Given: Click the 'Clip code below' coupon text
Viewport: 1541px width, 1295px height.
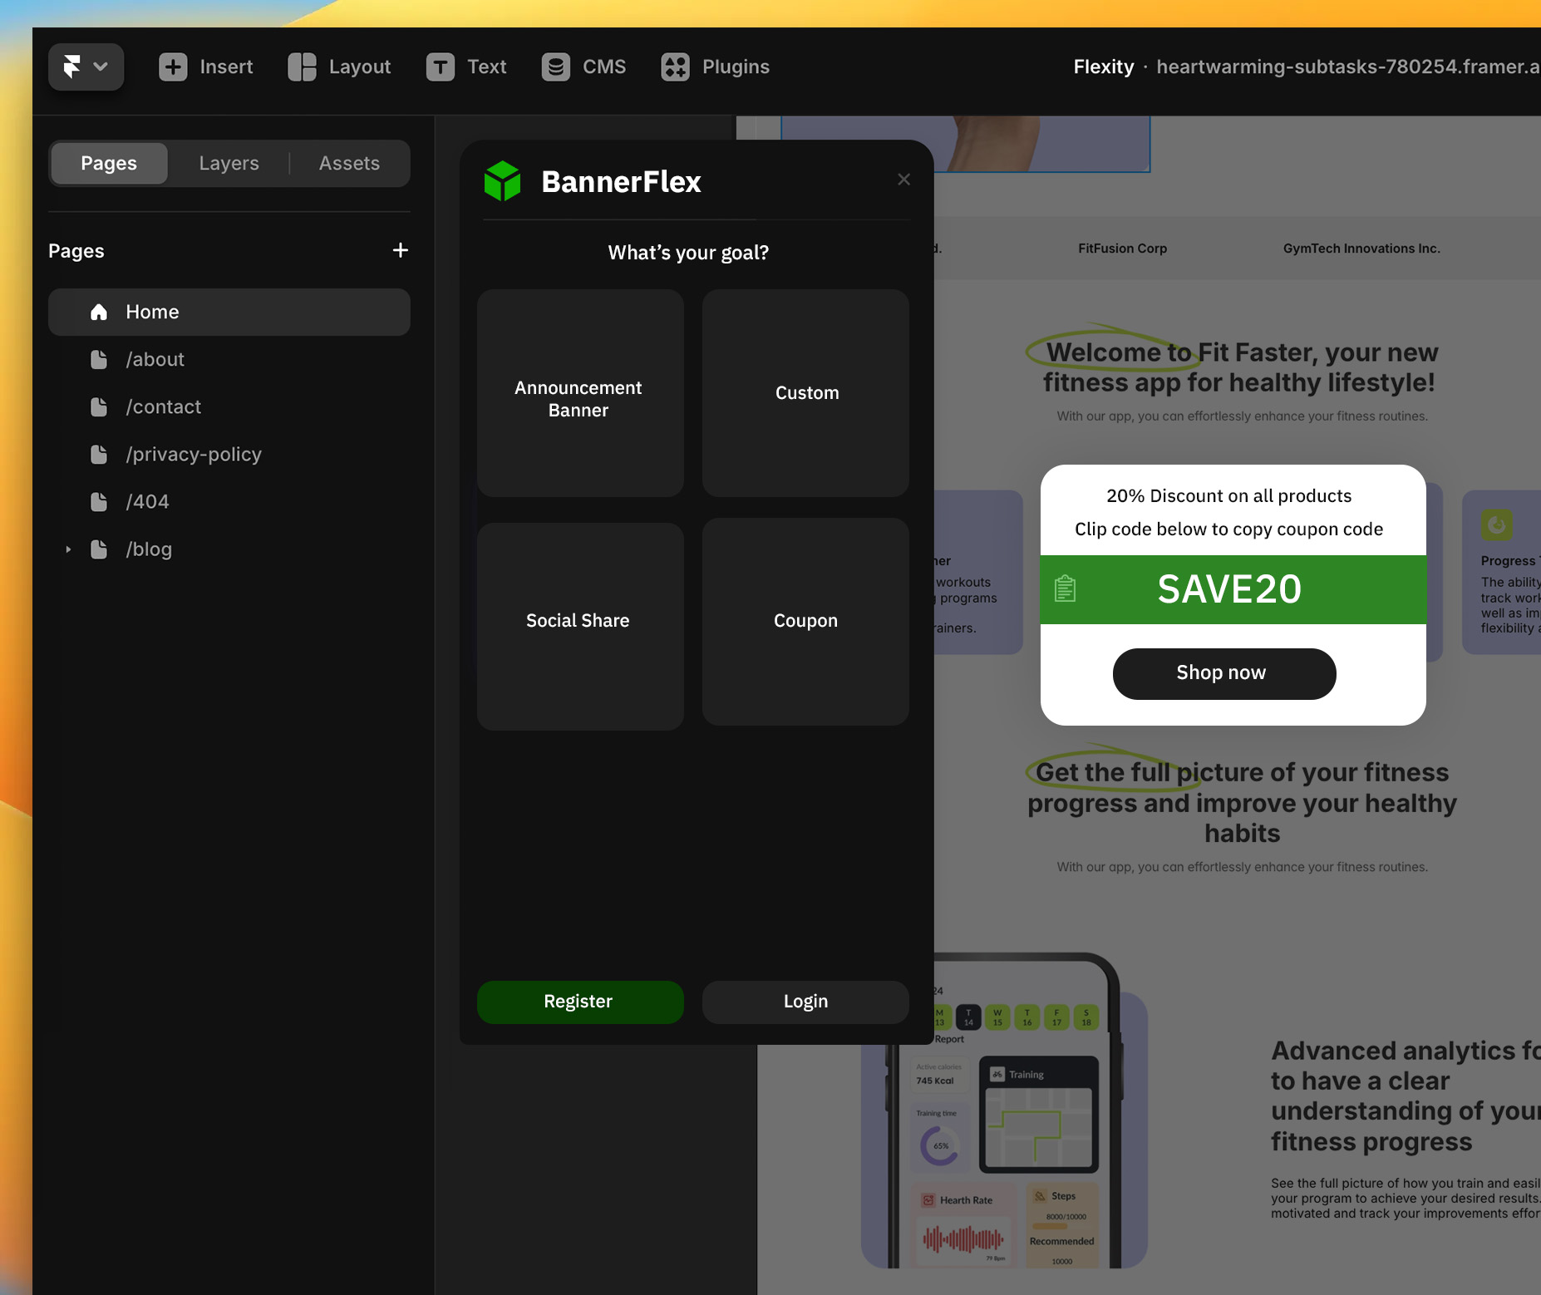Looking at the screenshot, I should [1228, 529].
